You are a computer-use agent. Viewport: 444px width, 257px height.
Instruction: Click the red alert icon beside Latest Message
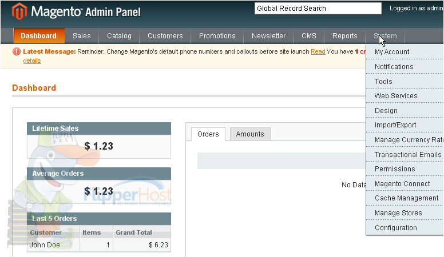pyautogui.click(x=17, y=51)
